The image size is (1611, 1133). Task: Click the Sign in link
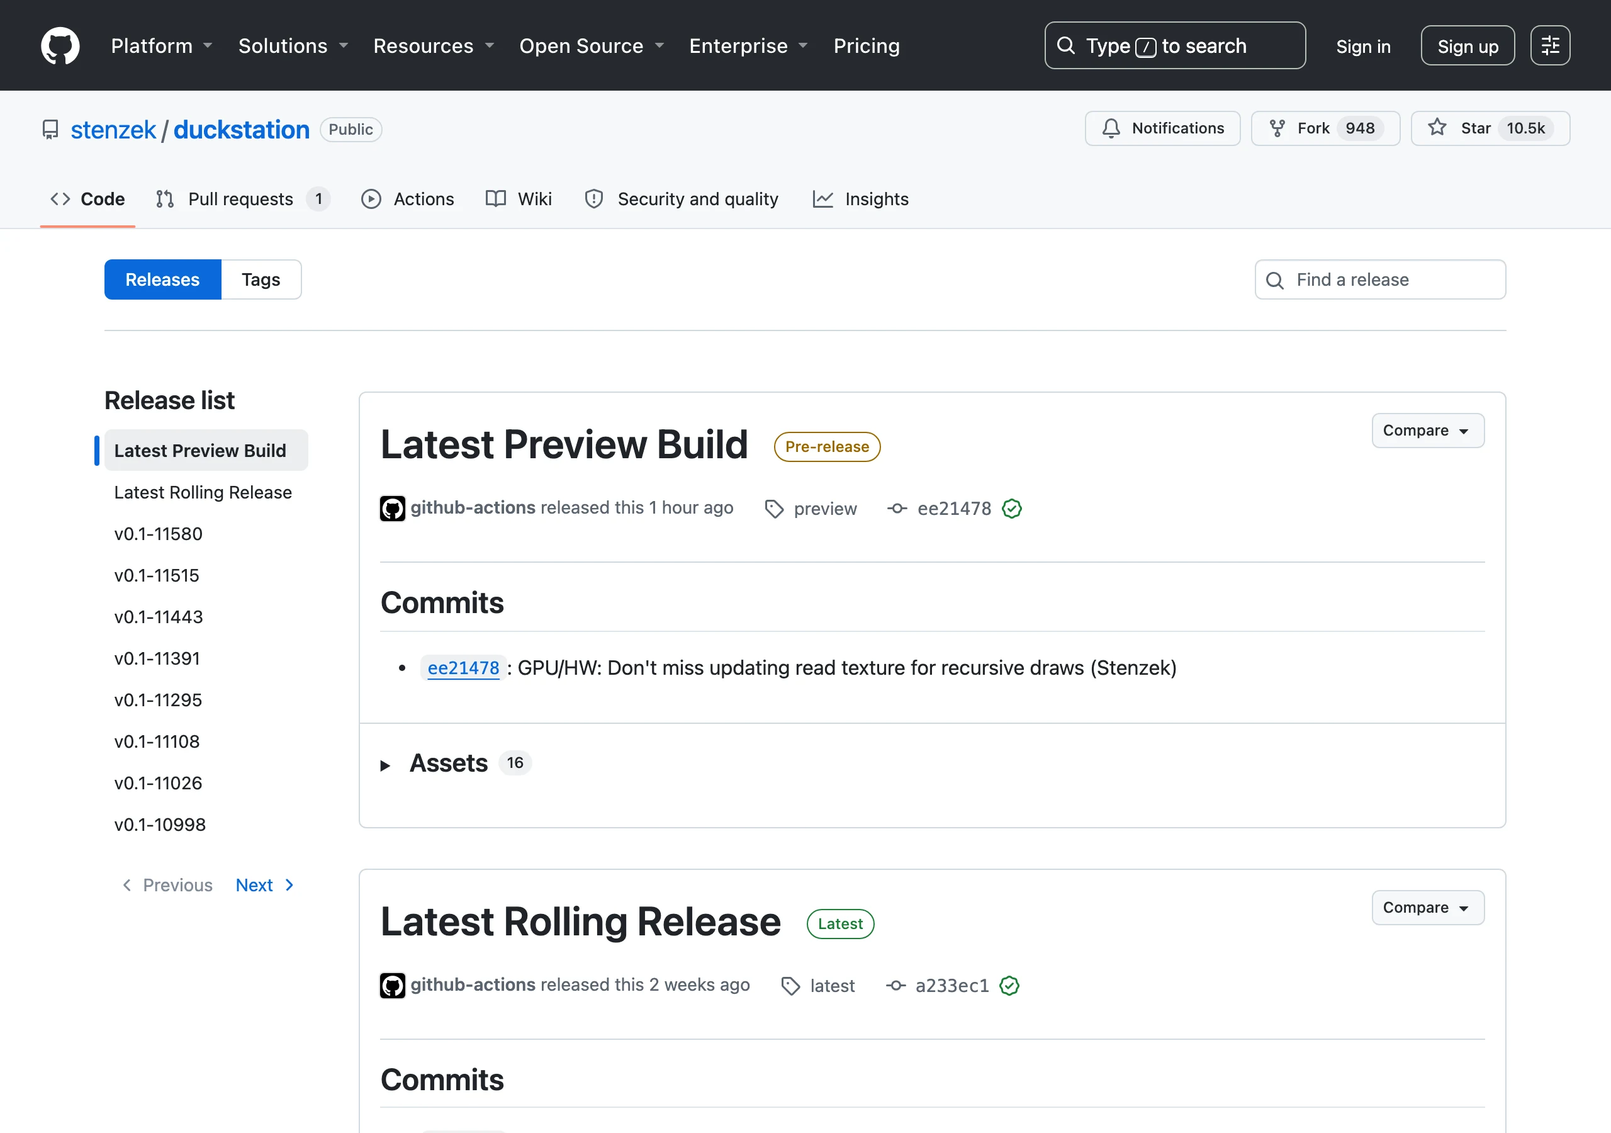pyautogui.click(x=1363, y=47)
